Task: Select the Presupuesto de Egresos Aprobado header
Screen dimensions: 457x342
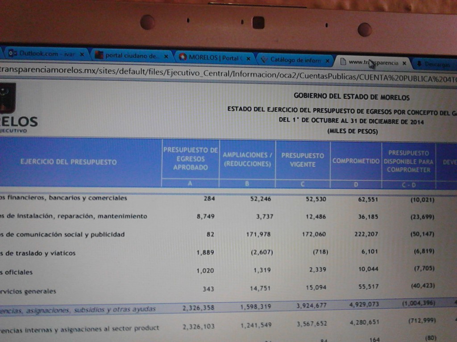Action: [191, 159]
